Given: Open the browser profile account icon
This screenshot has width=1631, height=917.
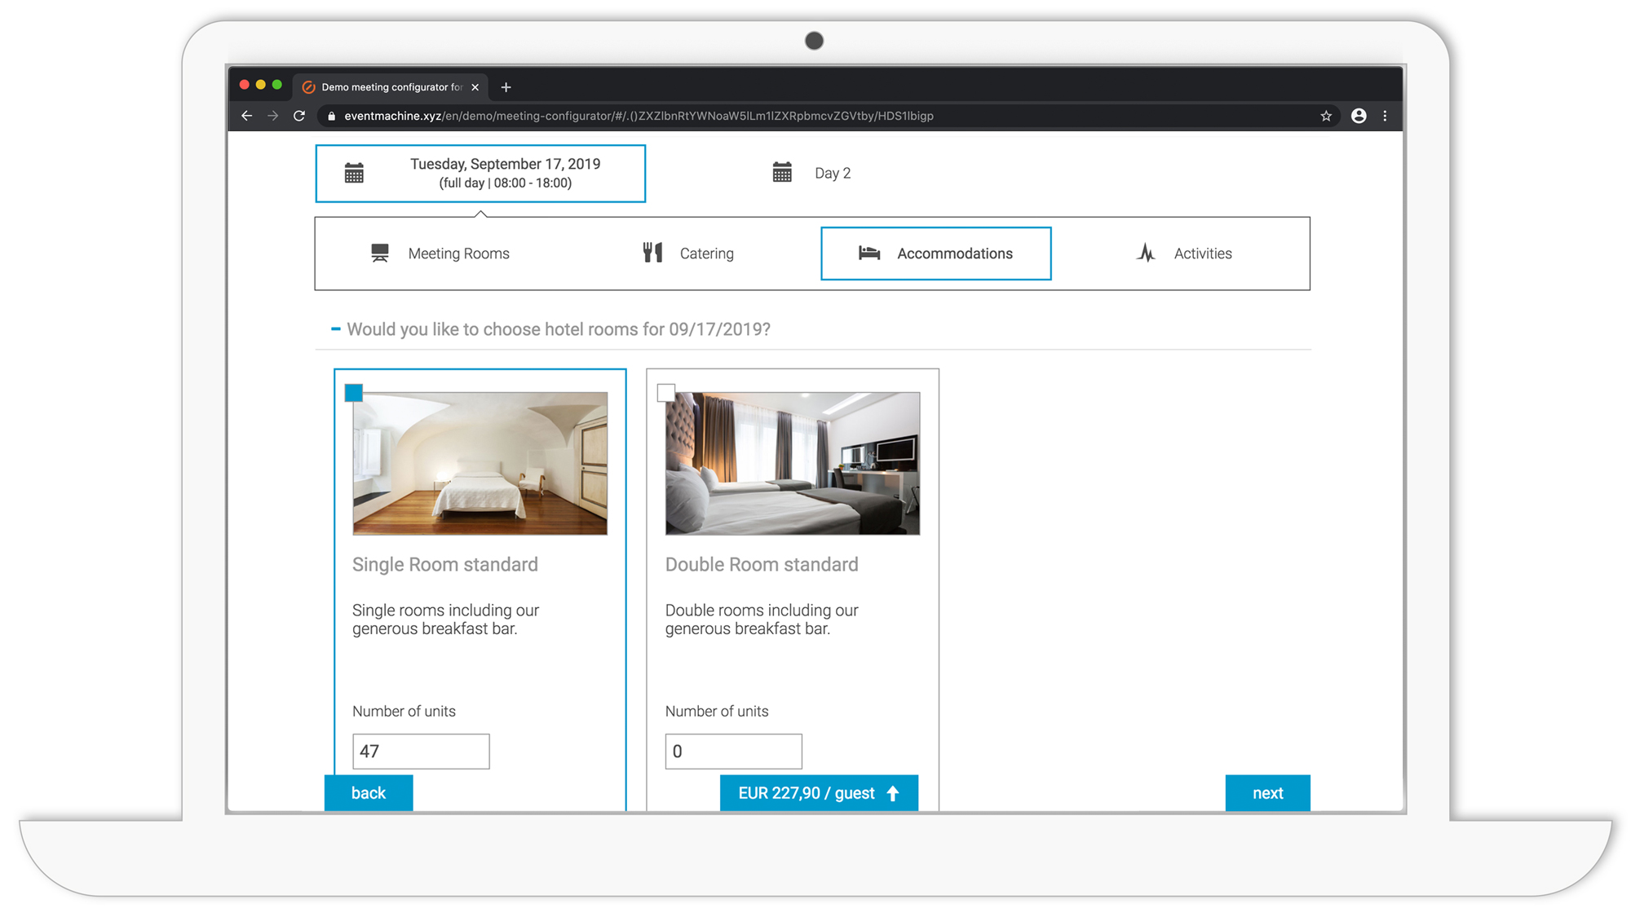Looking at the screenshot, I should tap(1359, 116).
